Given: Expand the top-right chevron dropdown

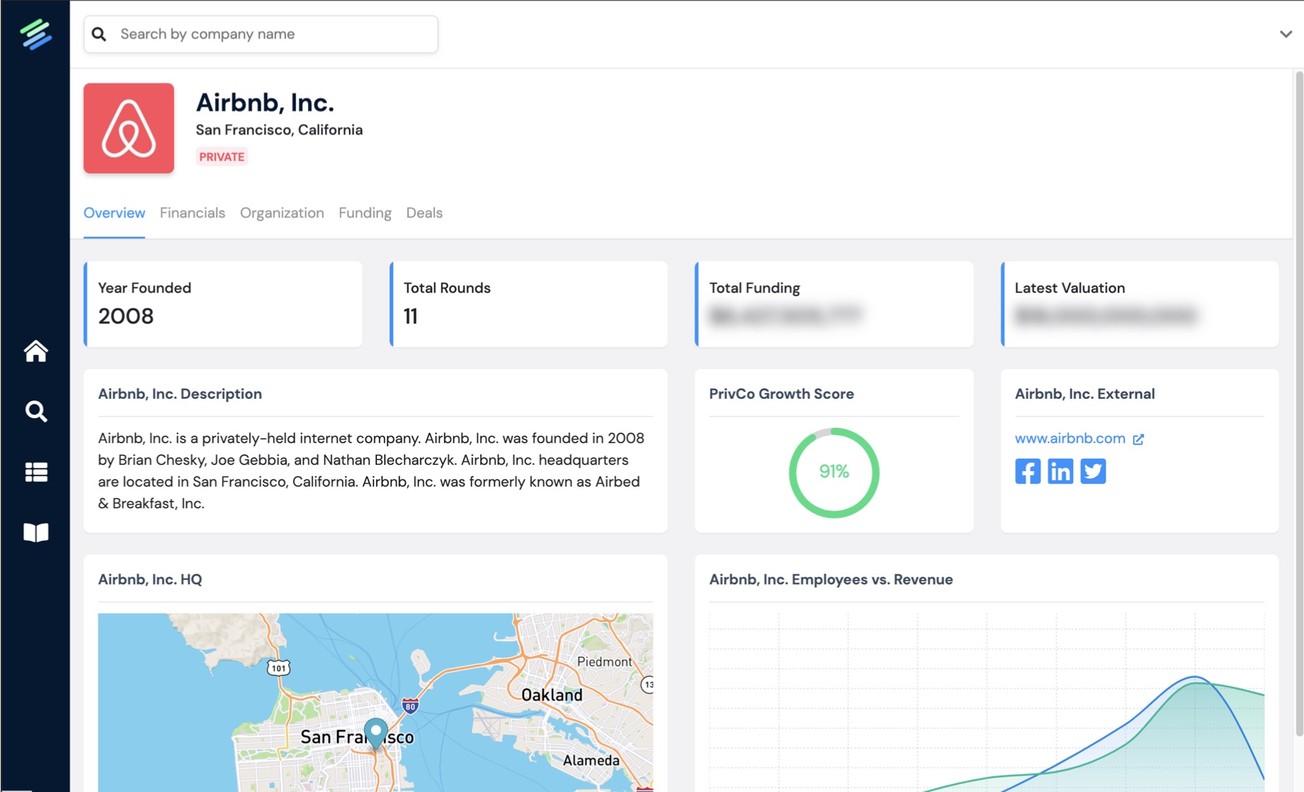Looking at the screenshot, I should point(1285,34).
